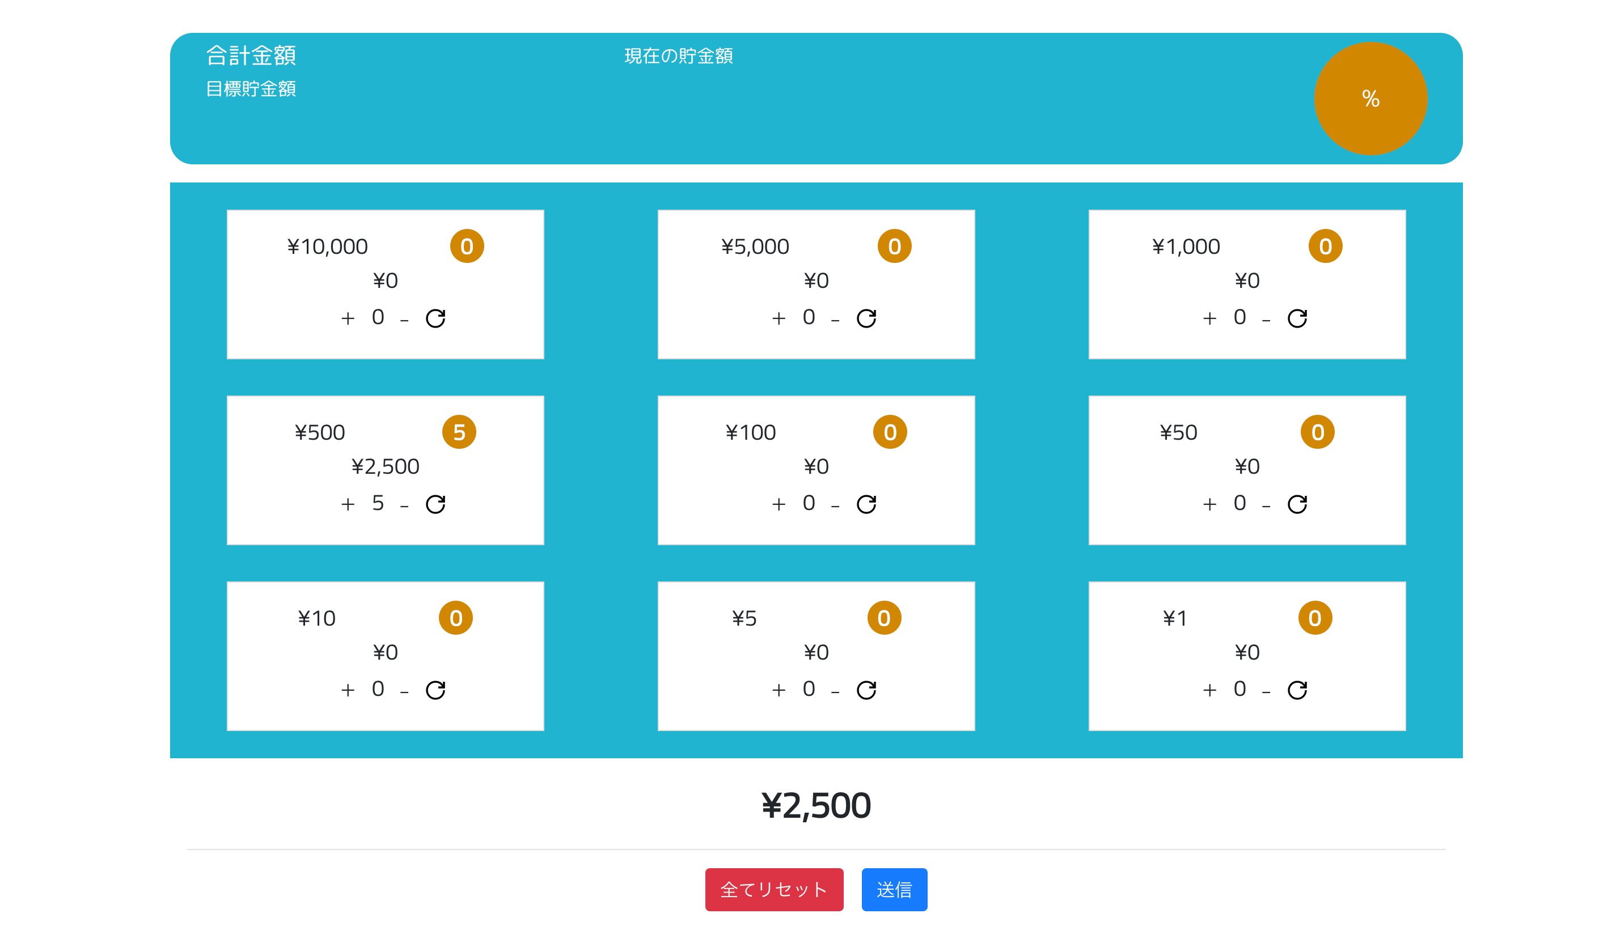Image resolution: width=1616 pixels, height=943 pixels.
Task: Add one ¥50 coin using the plus
Action: click(x=1209, y=504)
